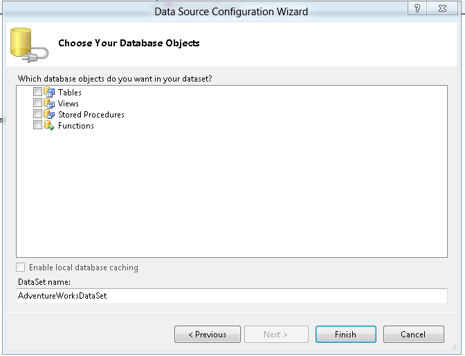The height and width of the screenshot is (356, 465).
Task: Select the Stored Procedures tree label
Action: (91, 115)
